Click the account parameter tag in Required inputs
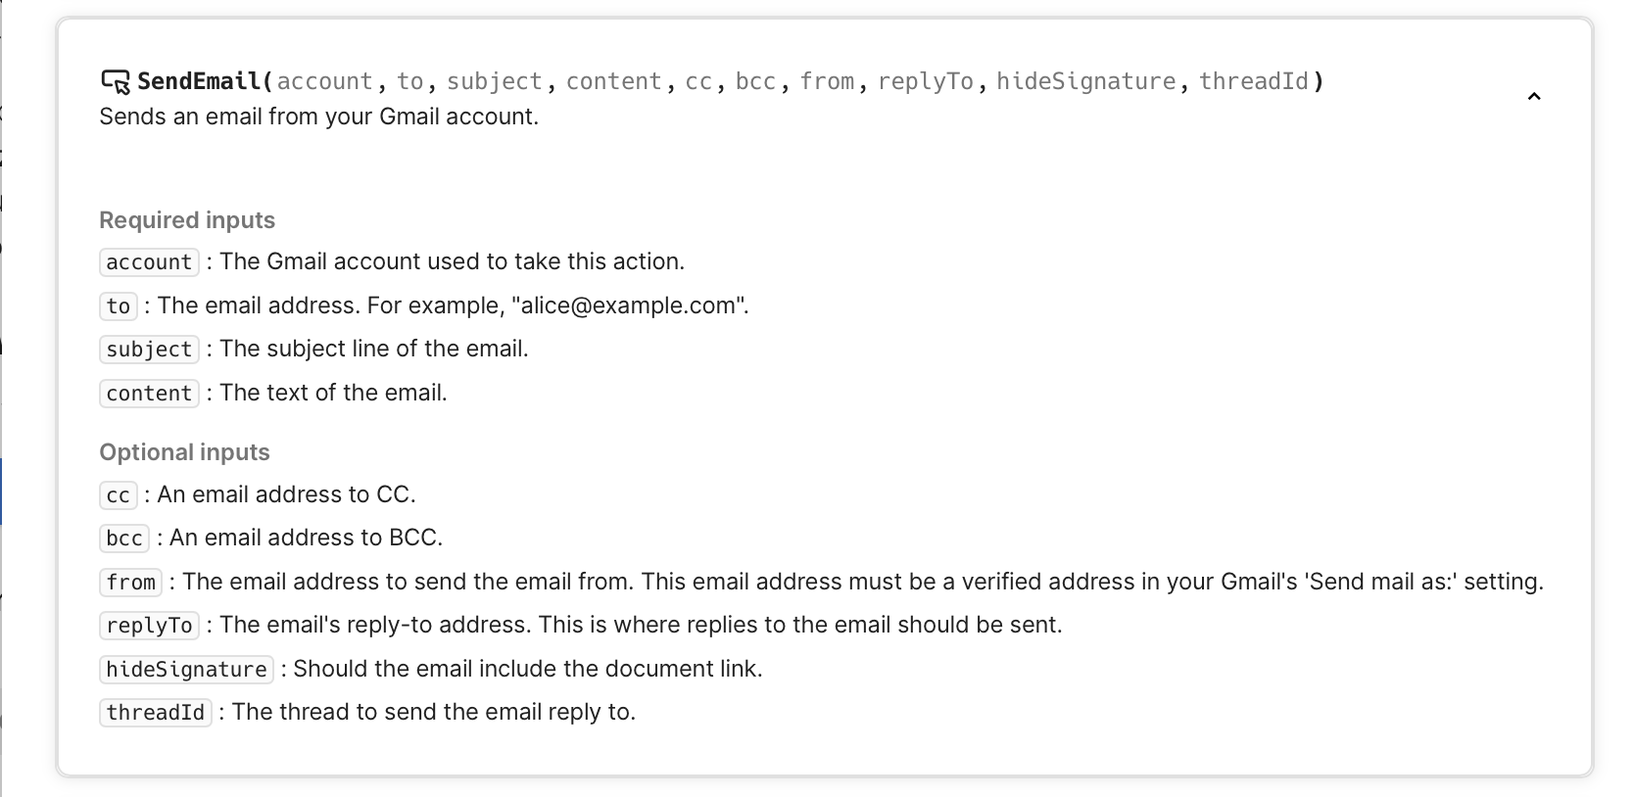Screen dimensions: 1634x797 point(149,262)
